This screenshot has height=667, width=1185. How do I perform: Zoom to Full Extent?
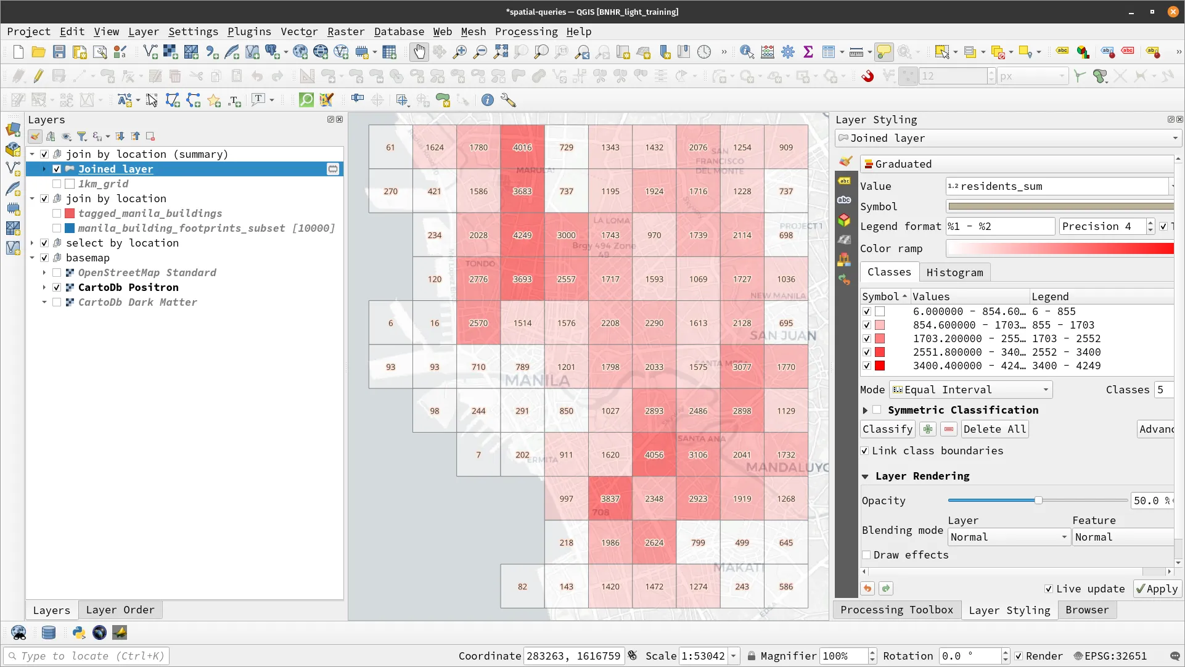pyautogui.click(x=501, y=52)
